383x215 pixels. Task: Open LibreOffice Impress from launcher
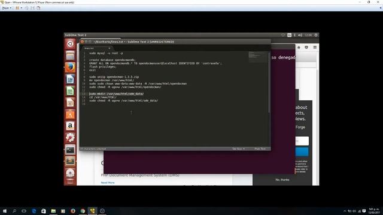pyautogui.click(x=70, y=102)
